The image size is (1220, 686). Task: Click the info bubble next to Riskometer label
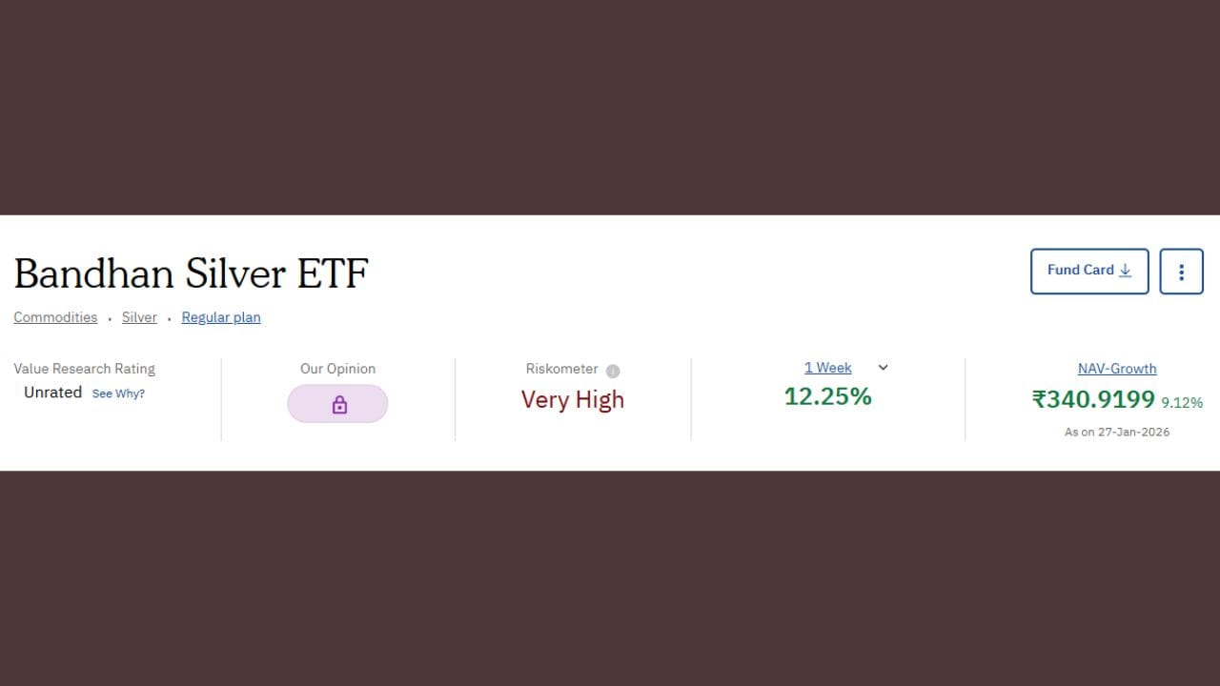click(x=613, y=371)
